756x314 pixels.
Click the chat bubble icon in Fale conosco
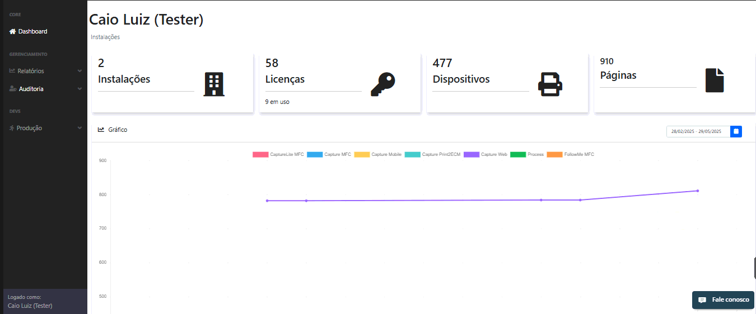click(x=702, y=300)
